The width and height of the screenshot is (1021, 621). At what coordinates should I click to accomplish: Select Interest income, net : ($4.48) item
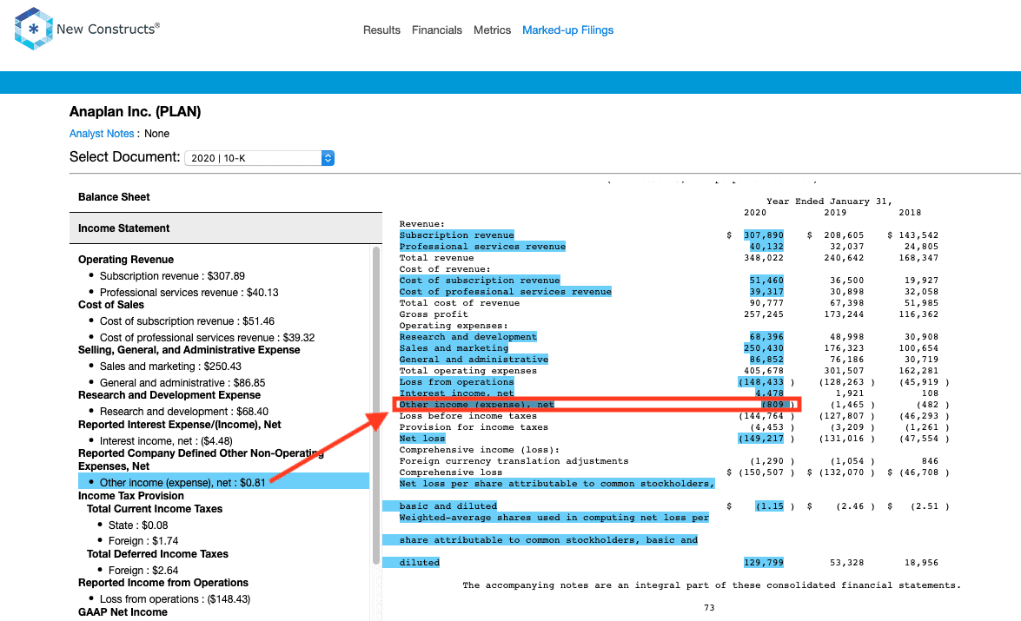[166, 440]
